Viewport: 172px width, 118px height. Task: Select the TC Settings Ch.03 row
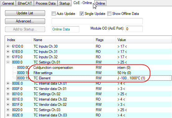point(91,110)
